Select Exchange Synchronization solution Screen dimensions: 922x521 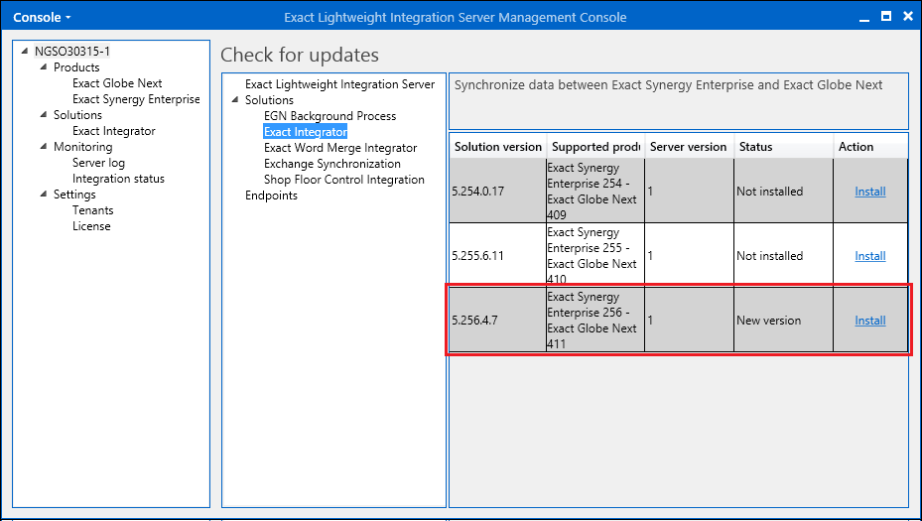point(332,164)
